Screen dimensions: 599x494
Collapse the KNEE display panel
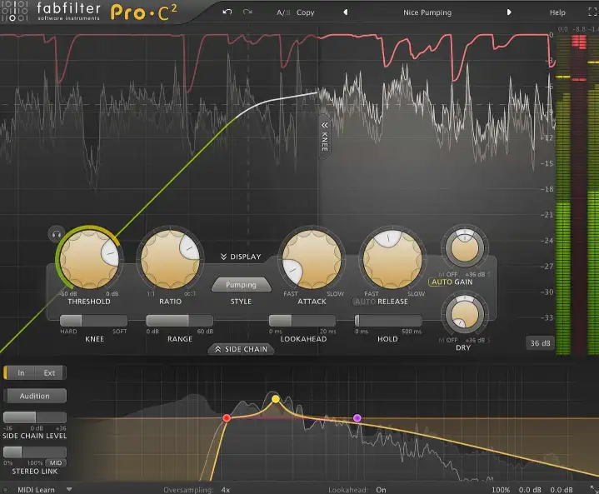pos(324,137)
